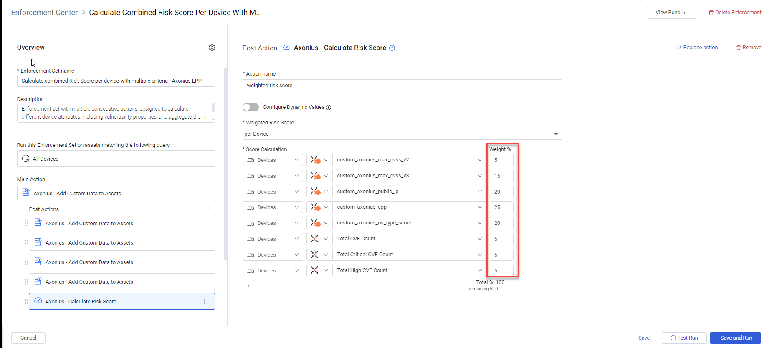Viewport: 767px width, 348px height.
Task: Select Main Action Add Custom Data to Assets
Action: (116, 193)
